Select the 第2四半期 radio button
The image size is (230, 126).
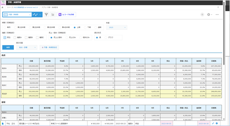coord(30,27)
